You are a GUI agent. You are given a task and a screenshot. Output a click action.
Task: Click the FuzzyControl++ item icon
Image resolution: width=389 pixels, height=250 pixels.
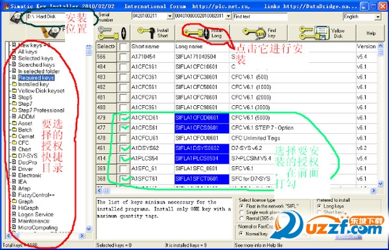14,195
